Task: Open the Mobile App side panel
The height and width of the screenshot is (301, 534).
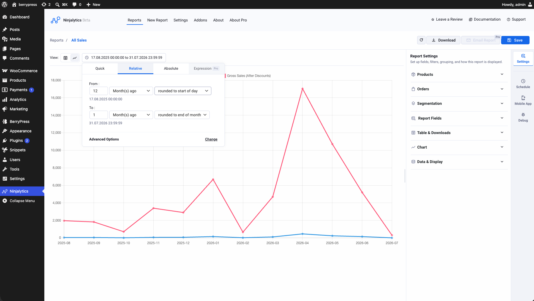Action: 523,100
